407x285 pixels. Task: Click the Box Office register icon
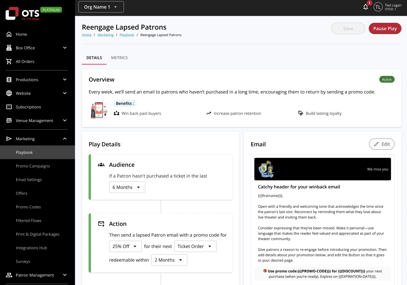click(9, 48)
